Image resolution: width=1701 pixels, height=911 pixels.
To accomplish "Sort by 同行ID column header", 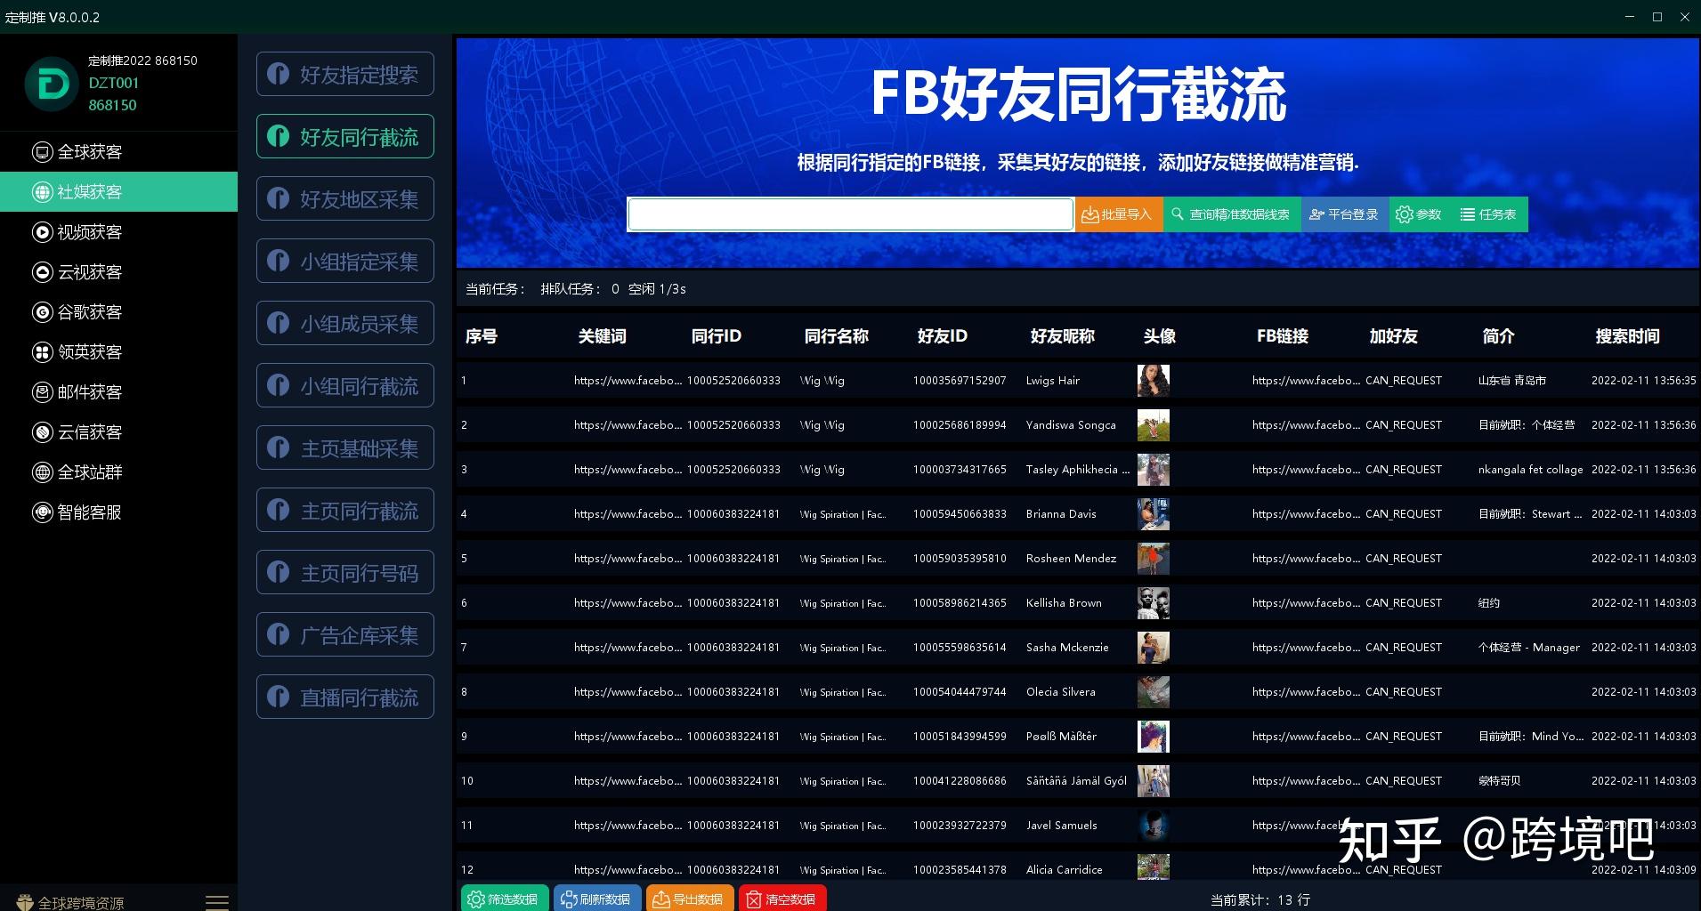I will [x=717, y=336].
